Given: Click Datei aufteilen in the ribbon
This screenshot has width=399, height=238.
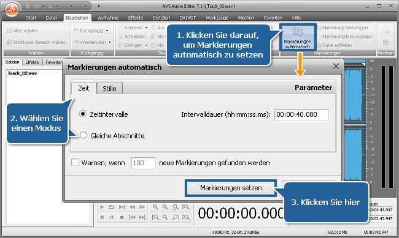Looking at the screenshot, I should tap(335, 45).
